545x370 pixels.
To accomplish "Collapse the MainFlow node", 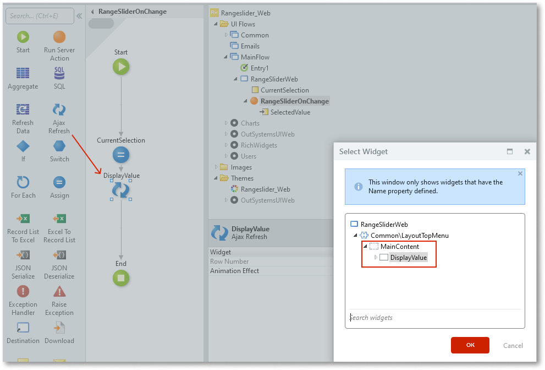I will point(224,57).
